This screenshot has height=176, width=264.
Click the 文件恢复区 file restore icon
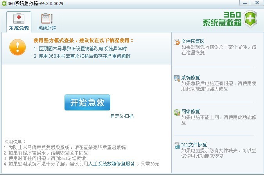177,42
